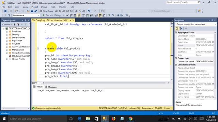Viewport: 218px width, 122px height.
Task: Click the Increase Indent icon
Action: [x=122, y=15]
